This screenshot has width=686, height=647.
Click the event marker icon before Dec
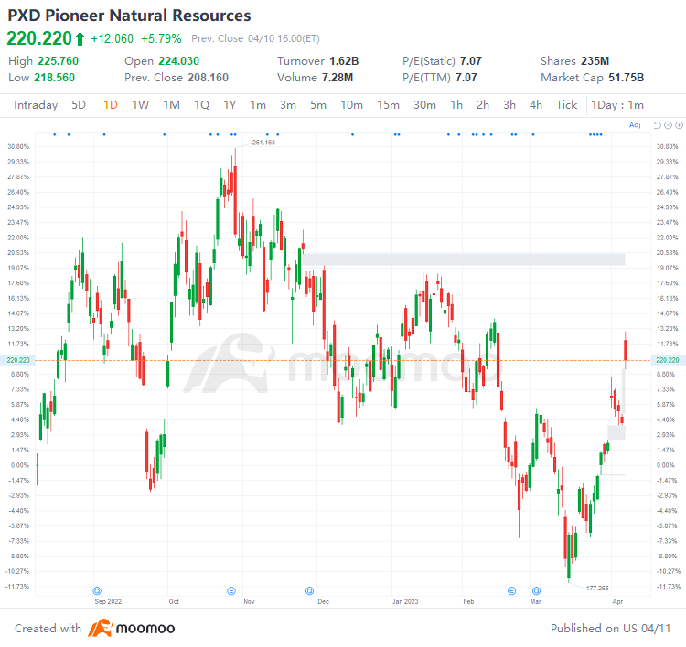pyautogui.click(x=310, y=590)
